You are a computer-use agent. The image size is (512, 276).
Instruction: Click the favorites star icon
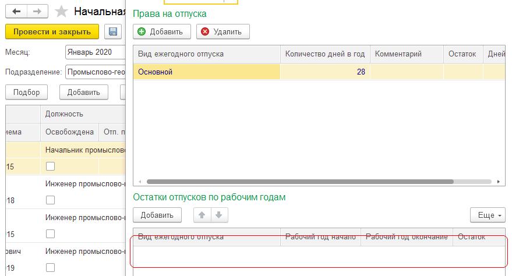click(x=61, y=12)
